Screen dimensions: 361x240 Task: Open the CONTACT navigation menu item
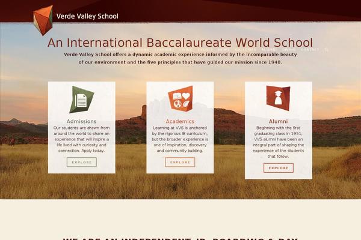click(310, 49)
